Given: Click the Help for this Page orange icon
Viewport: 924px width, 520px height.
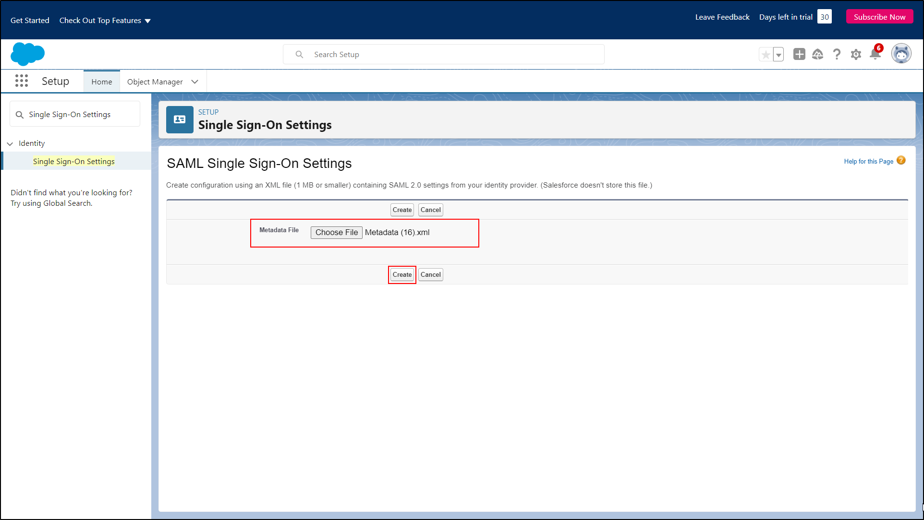Looking at the screenshot, I should (901, 160).
